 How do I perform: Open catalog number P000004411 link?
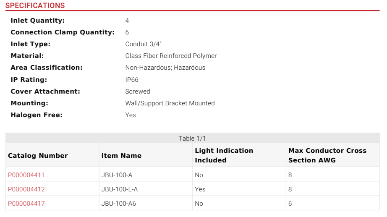coord(26,175)
